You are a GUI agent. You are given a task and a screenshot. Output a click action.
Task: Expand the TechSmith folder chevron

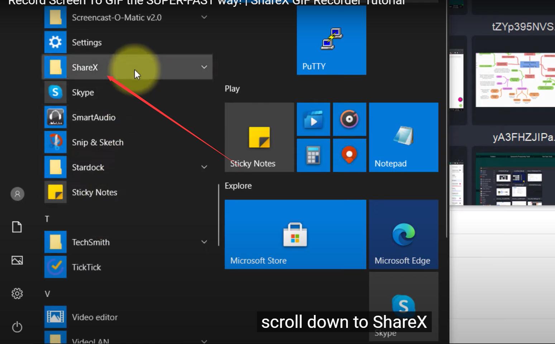pos(204,242)
